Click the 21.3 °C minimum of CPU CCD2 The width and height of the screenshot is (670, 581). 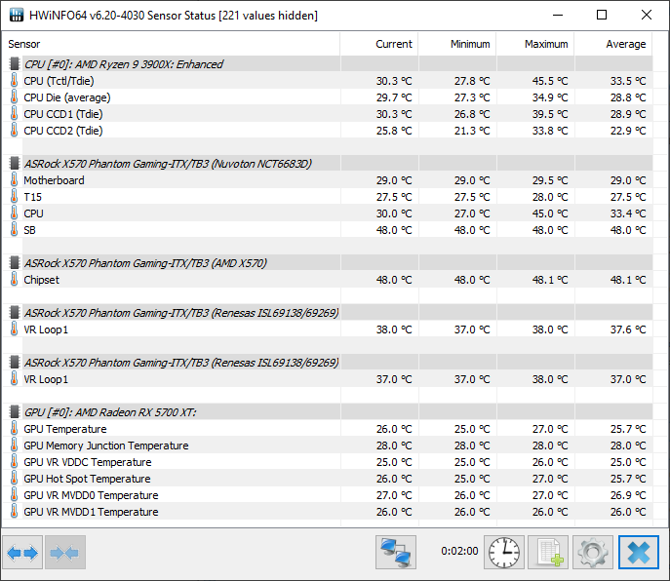tap(472, 131)
